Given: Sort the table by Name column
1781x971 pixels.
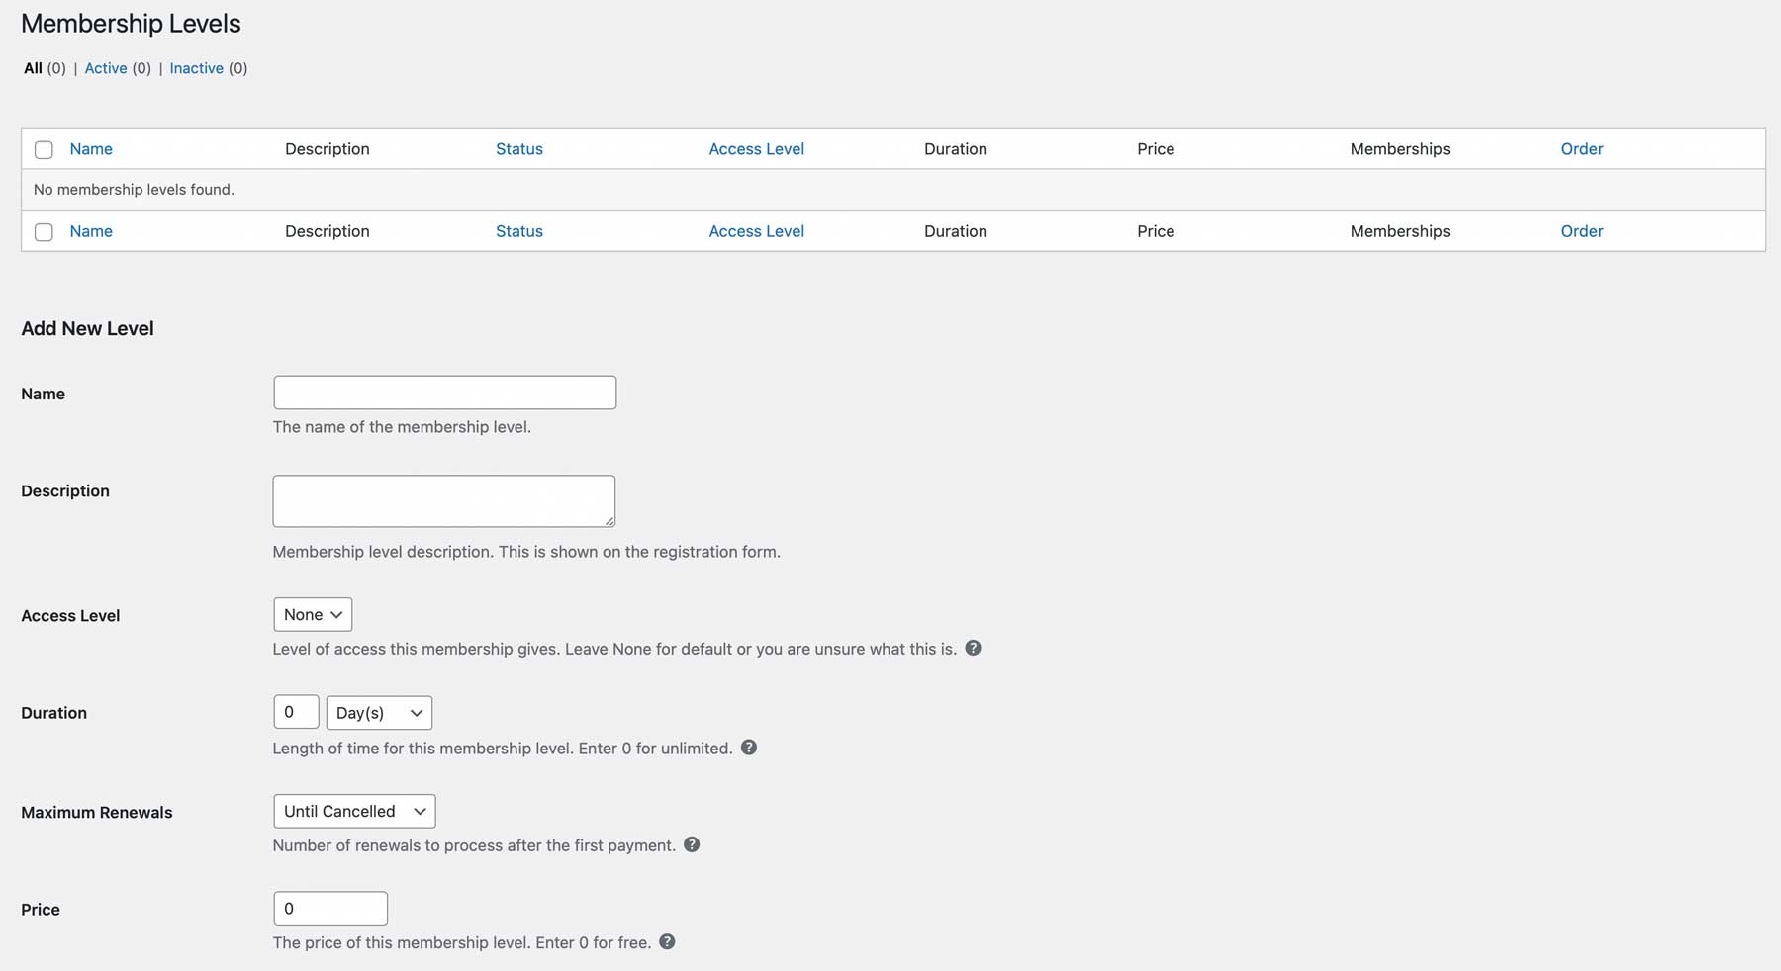Looking at the screenshot, I should click(91, 149).
